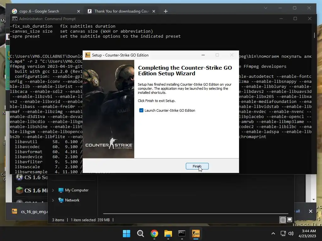
Task: Open Google Chrome from taskbar
Action: click(154, 233)
